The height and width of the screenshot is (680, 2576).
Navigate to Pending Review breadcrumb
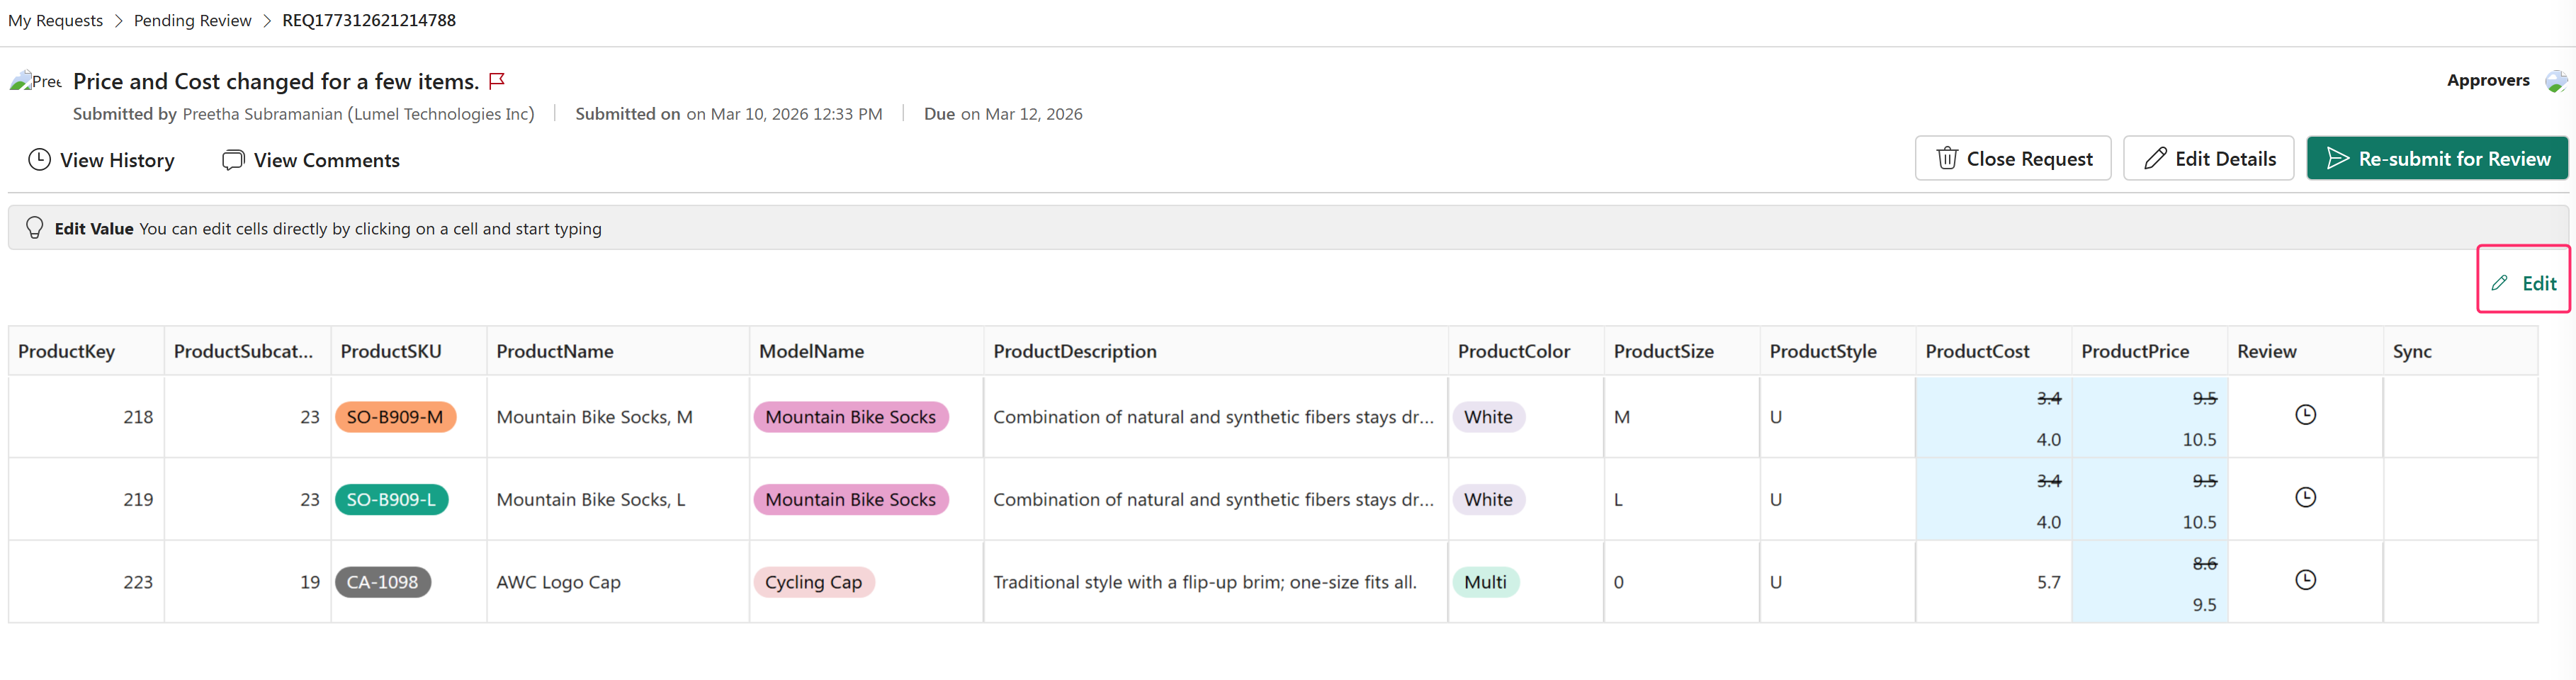click(192, 20)
